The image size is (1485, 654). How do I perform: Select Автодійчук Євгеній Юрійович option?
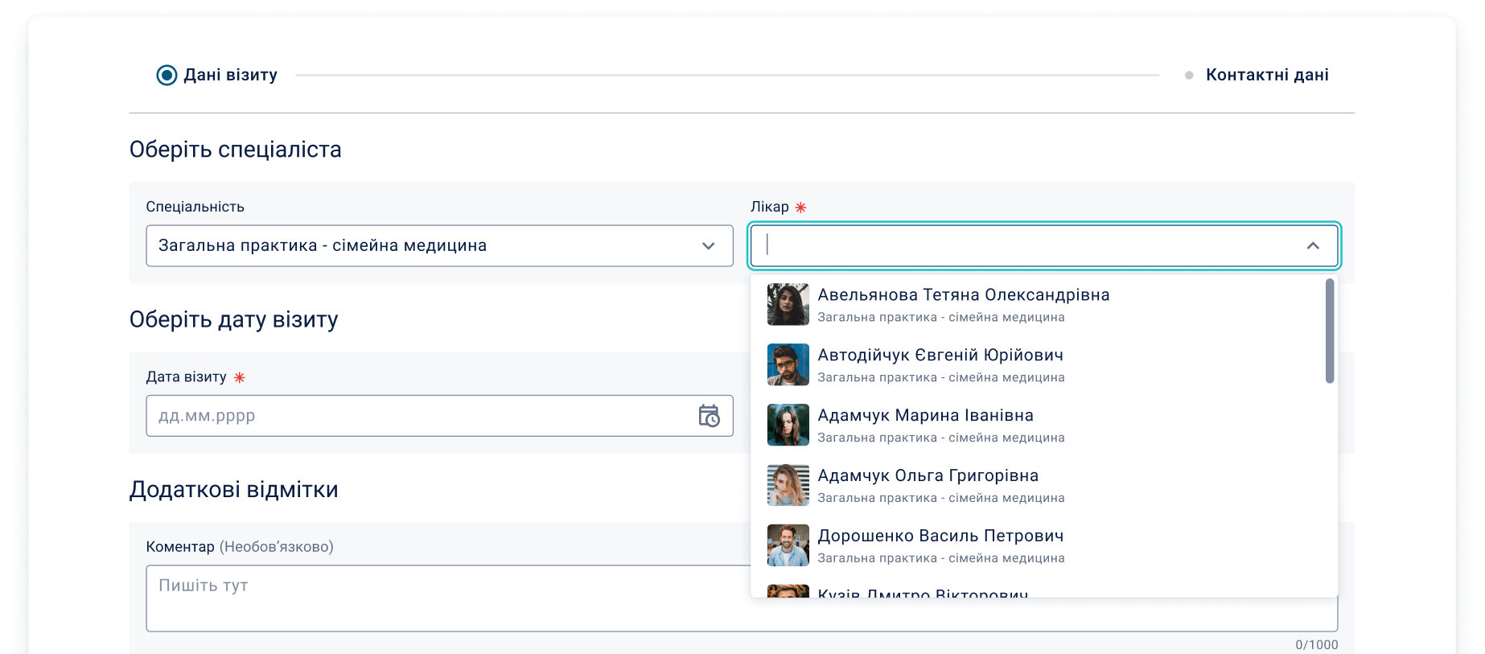[940, 356]
